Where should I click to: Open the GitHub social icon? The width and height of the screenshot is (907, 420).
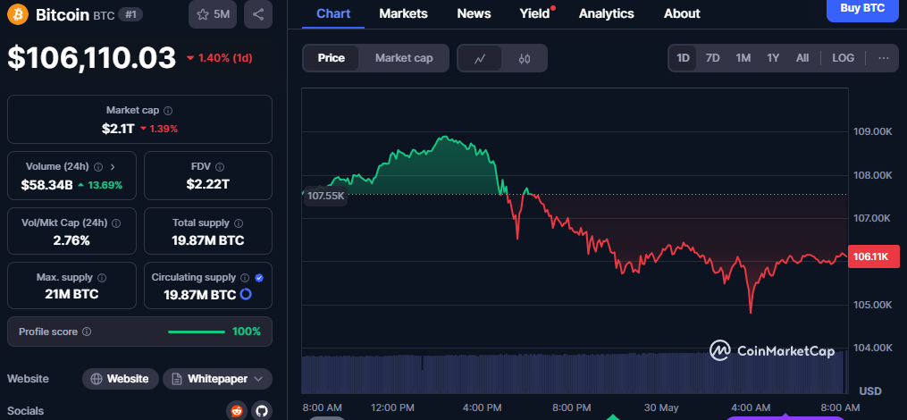pyautogui.click(x=262, y=411)
